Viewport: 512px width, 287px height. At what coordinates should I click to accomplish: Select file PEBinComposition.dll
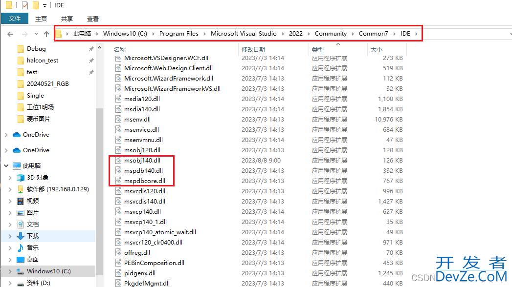pos(154,263)
